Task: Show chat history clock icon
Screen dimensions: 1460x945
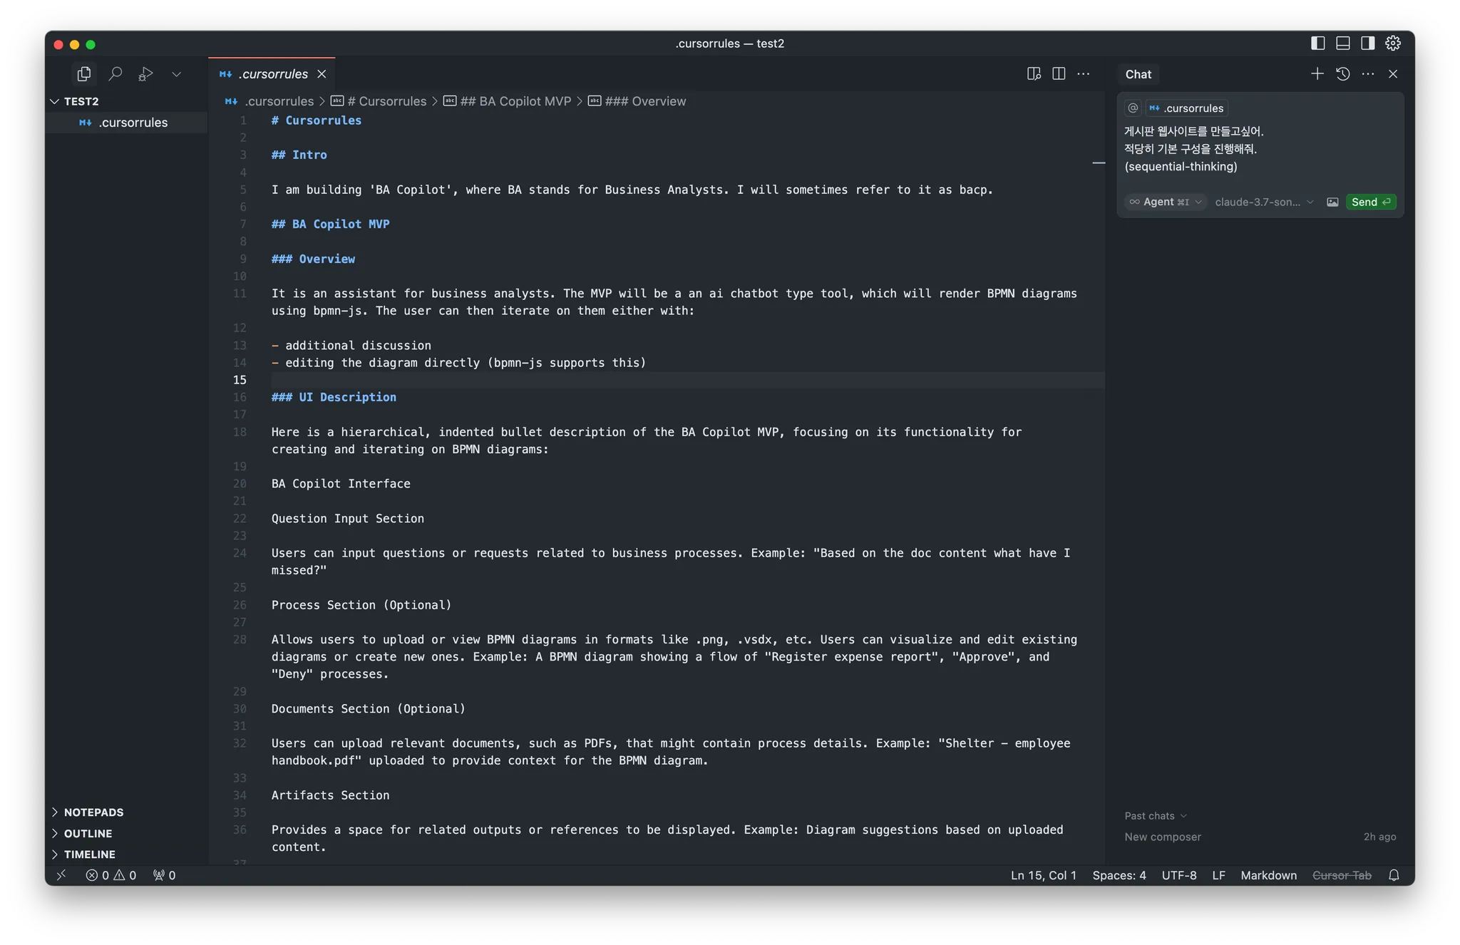Action: (1342, 74)
